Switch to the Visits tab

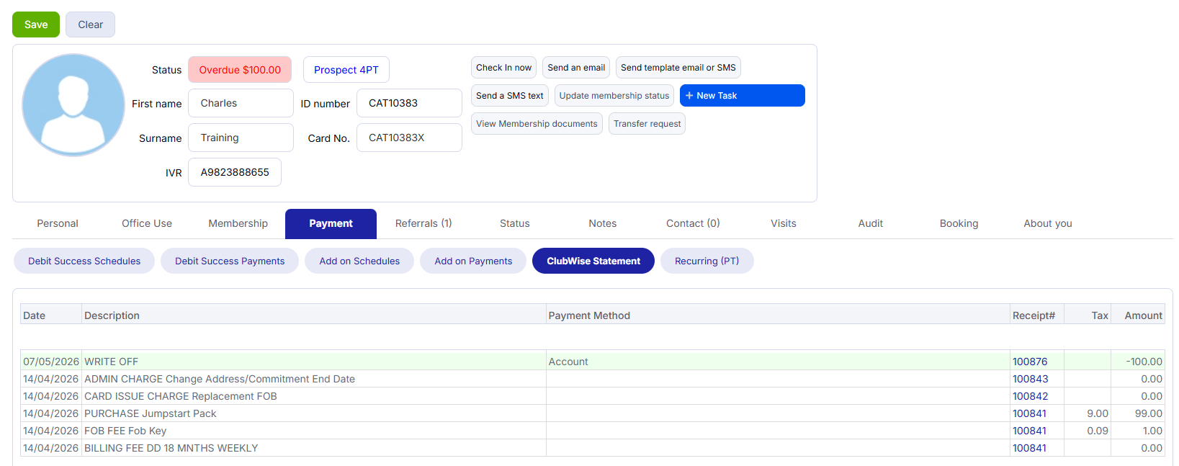pos(784,223)
